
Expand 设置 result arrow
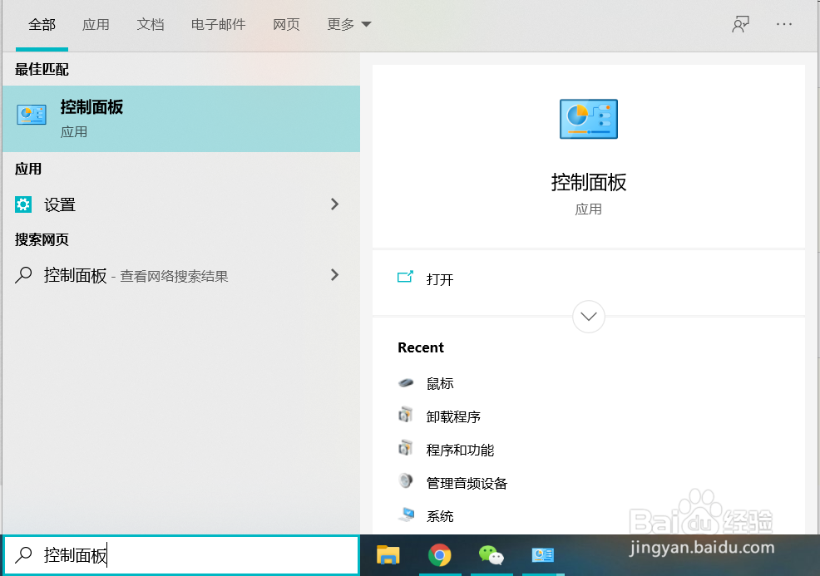point(334,204)
